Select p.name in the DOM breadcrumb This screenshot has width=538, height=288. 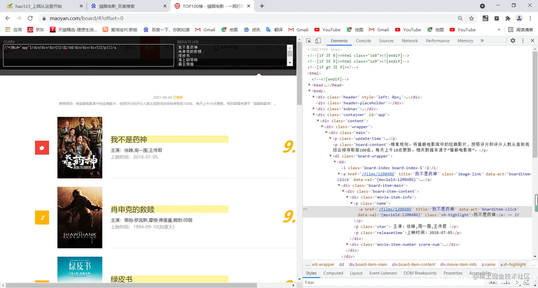[x=489, y=265]
